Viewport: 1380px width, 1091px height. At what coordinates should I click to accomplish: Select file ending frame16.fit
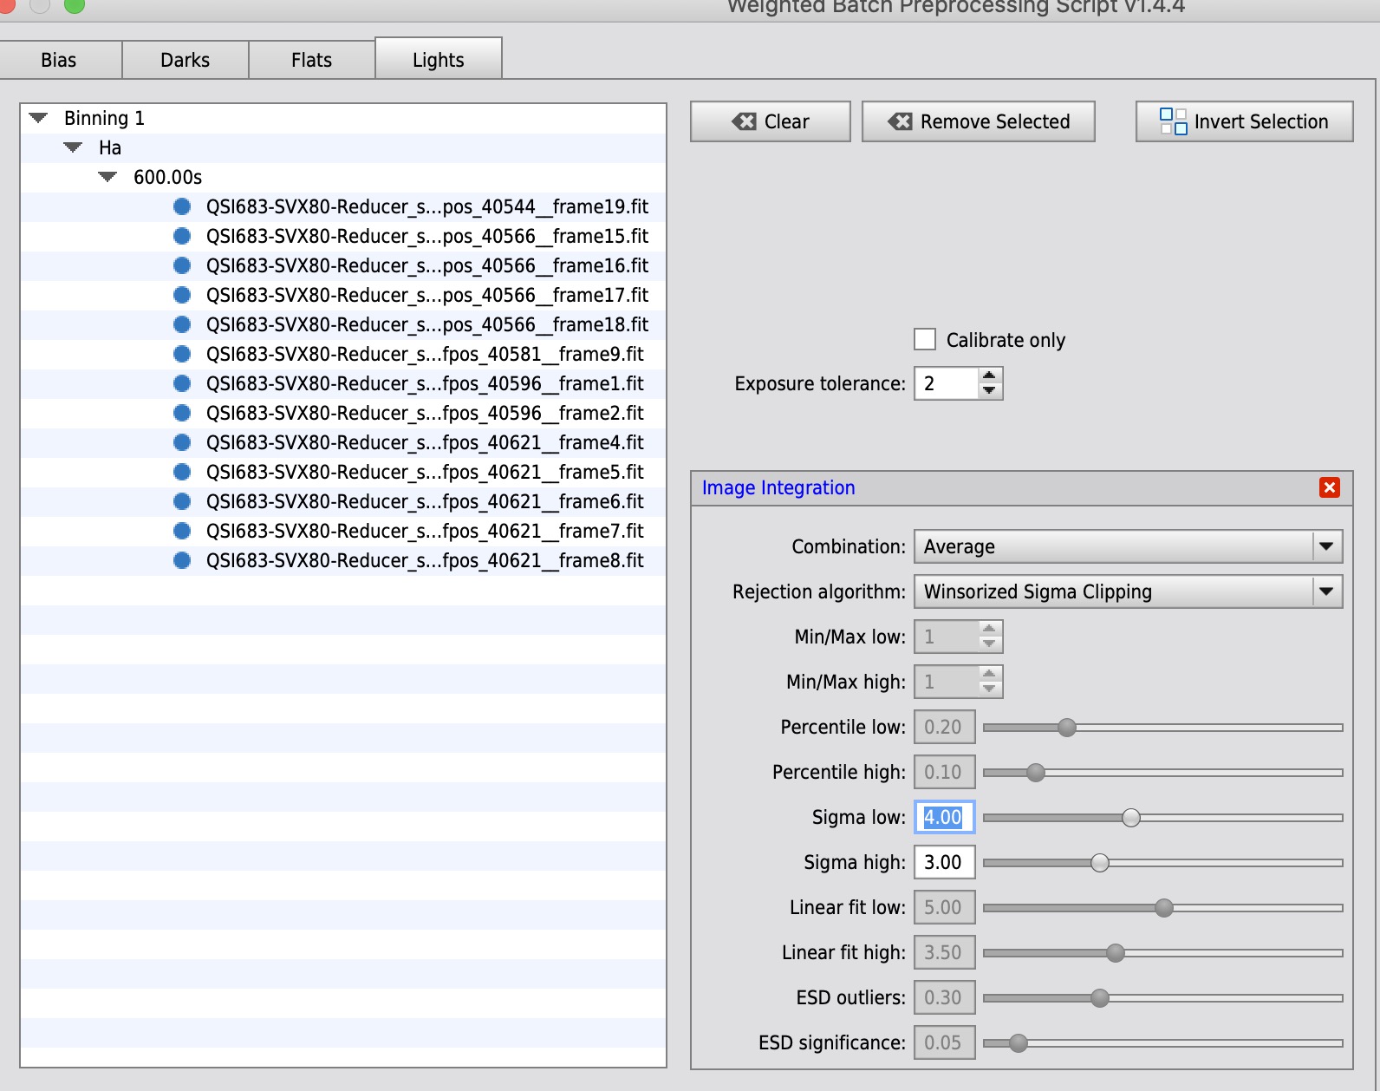pos(343,265)
